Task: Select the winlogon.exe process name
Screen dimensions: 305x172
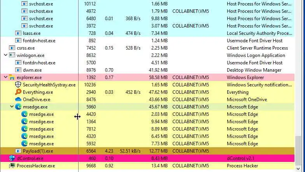Action: pos(30,55)
